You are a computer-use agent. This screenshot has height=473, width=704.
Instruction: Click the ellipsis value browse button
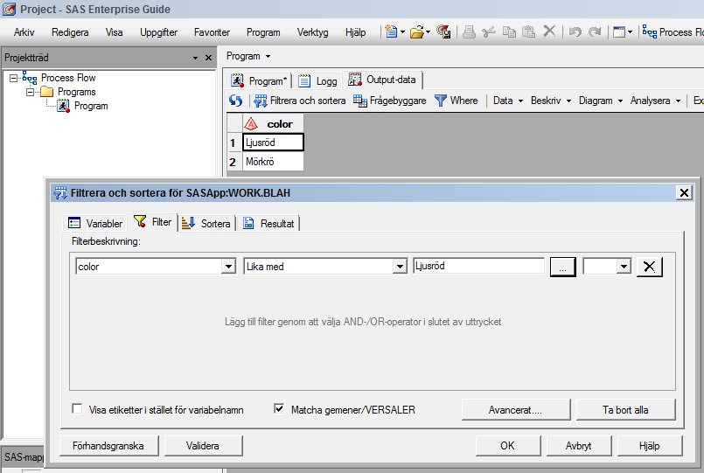point(562,267)
